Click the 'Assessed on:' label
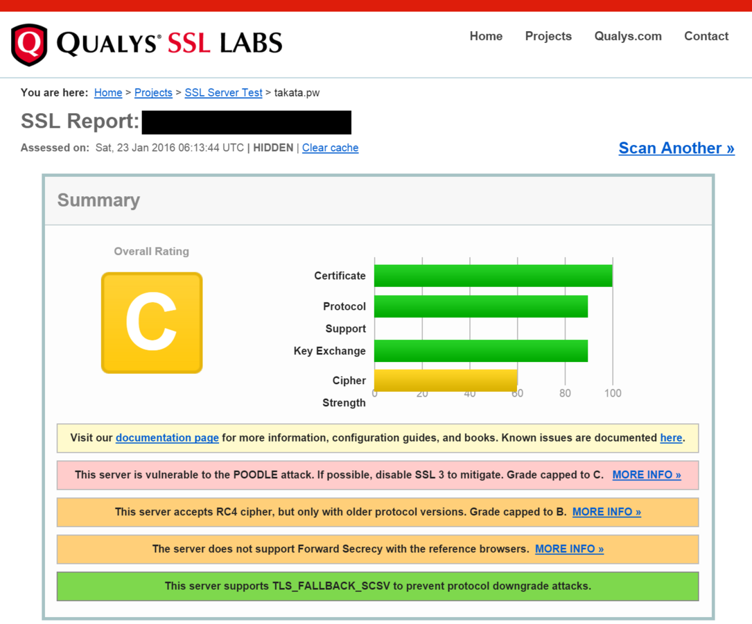This screenshot has height=624, width=752. point(55,148)
